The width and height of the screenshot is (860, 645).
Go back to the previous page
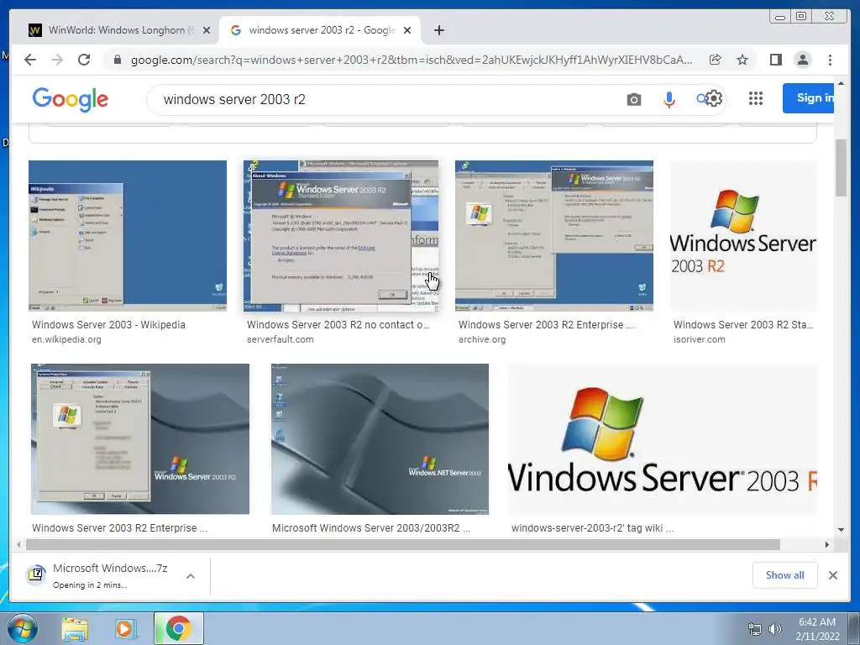(x=30, y=60)
